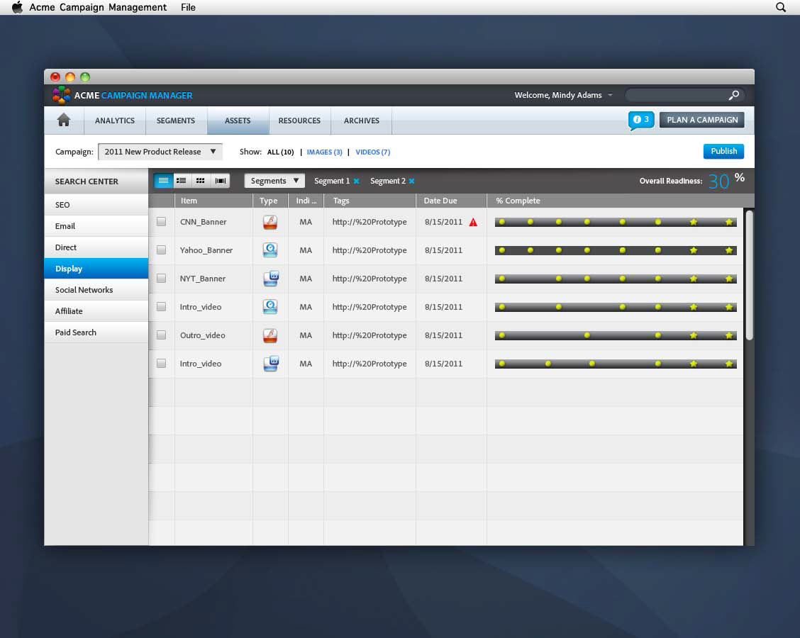The height and width of the screenshot is (638, 800).
Task: Click NYT_Banner type icon
Action: [x=270, y=279]
